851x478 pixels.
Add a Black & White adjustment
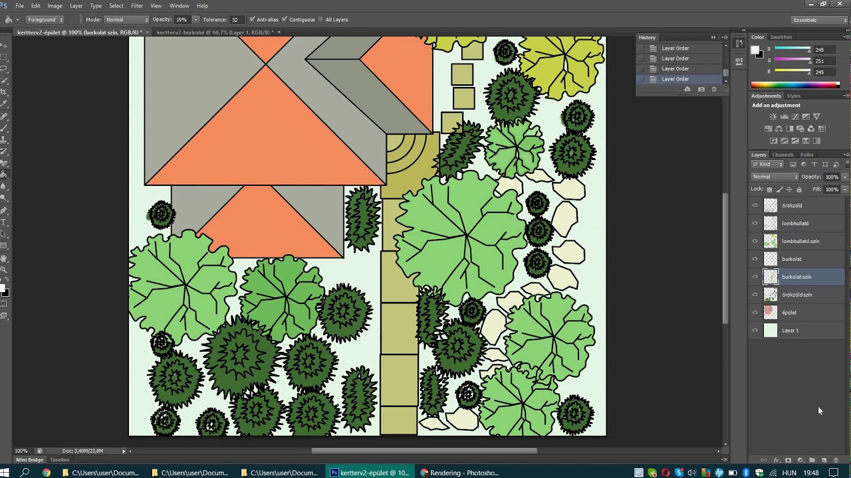(x=790, y=129)
